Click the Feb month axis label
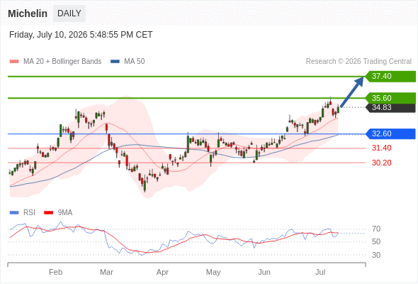This screenshot has width=418, height=284. point(56,272)
